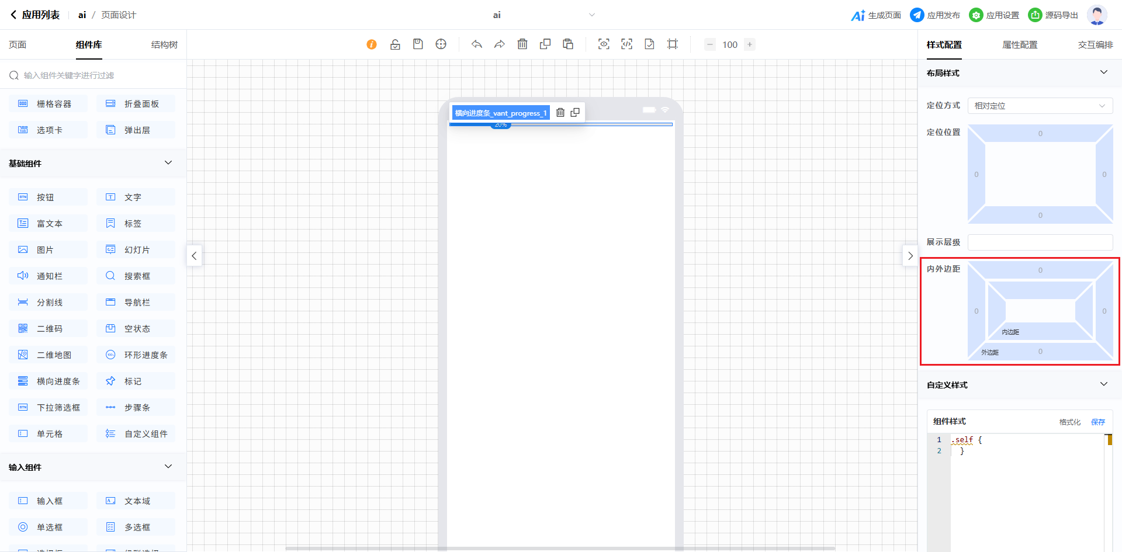
Task: Click the paste clipboard icon in toolbar
Action: (568, 44)
